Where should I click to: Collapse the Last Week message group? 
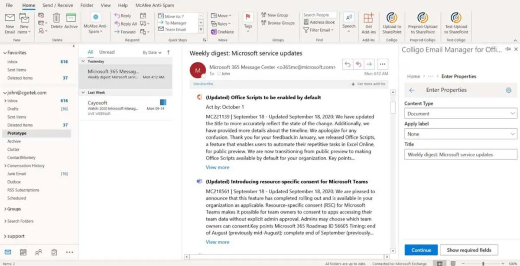coord(84,93)
